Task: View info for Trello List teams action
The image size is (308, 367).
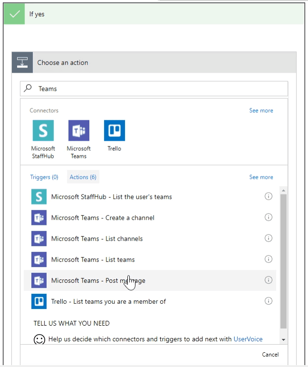Action: (x=268, y=301)
